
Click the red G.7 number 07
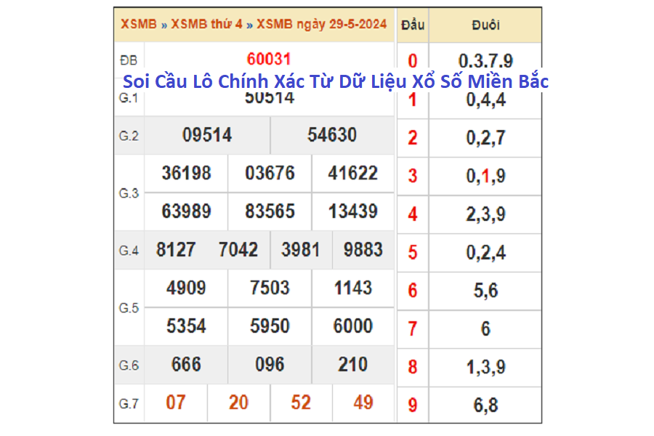[175, 403]
